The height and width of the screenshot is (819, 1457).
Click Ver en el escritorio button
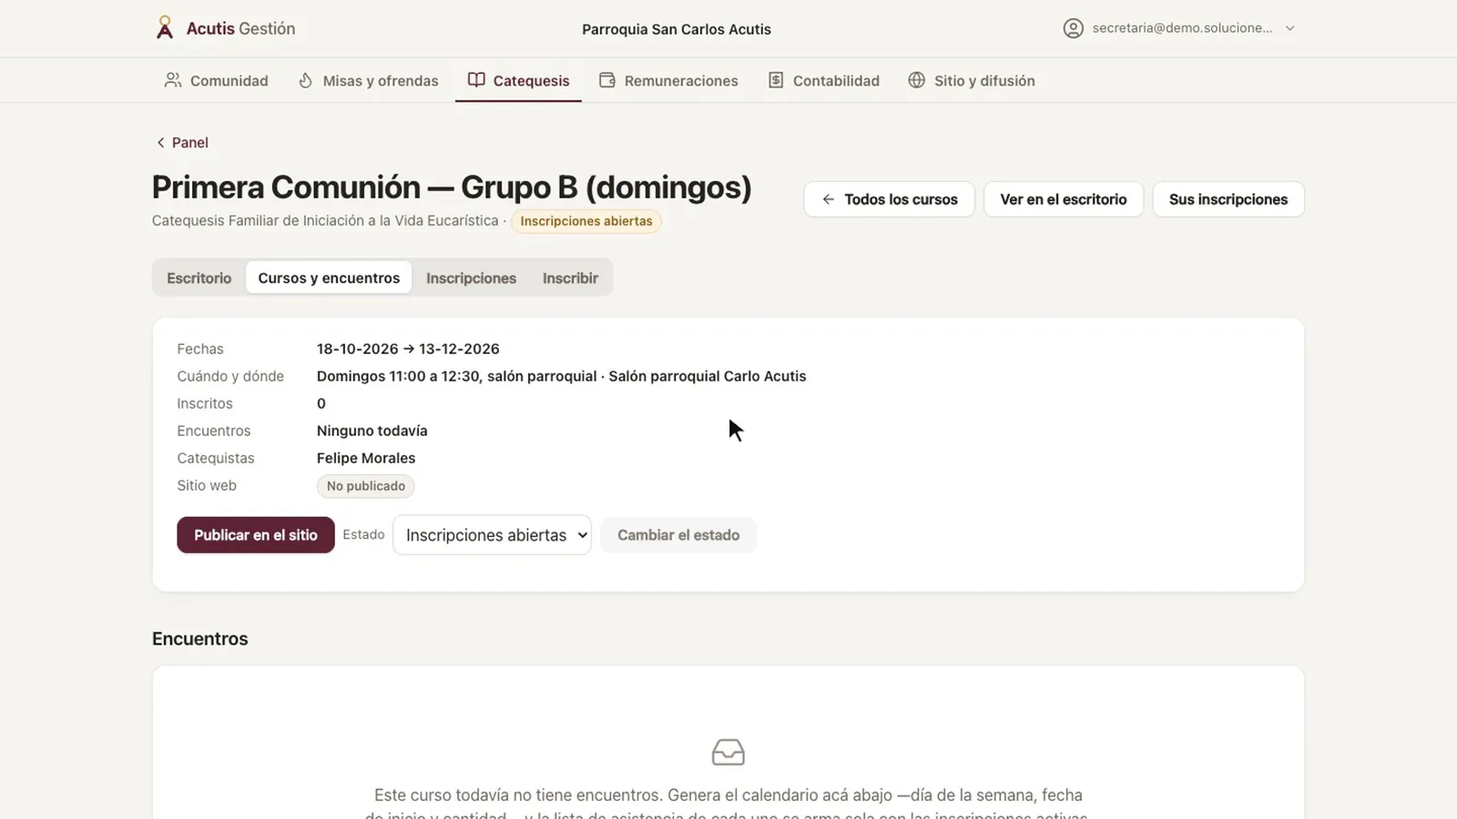coord(1064,199)
